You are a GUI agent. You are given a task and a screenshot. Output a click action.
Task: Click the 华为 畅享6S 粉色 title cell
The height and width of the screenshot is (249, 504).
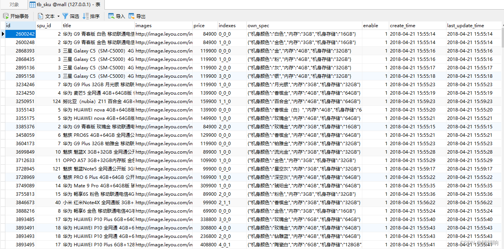point(98,194)
